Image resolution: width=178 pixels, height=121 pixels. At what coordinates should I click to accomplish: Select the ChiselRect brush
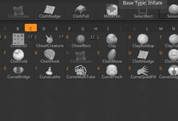(x=81, y=41)
